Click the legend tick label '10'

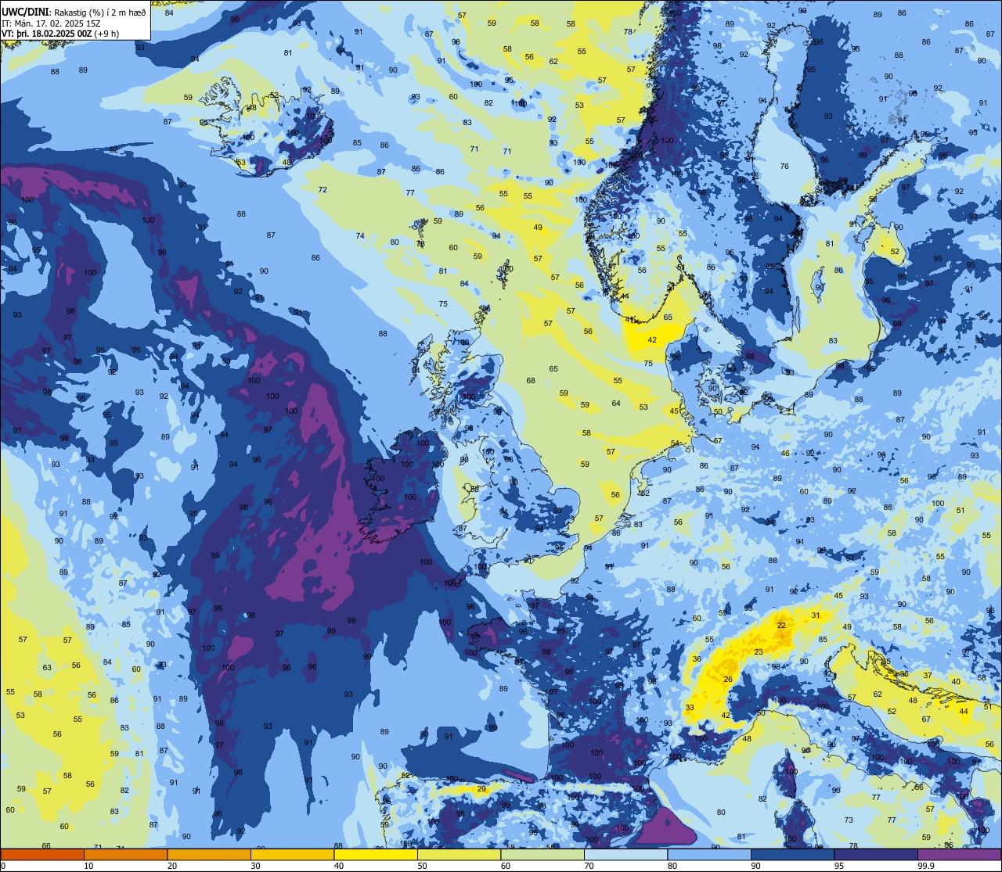88,866
